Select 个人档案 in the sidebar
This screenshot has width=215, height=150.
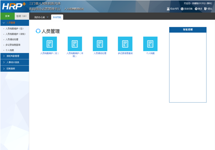(x=10, y=50)
